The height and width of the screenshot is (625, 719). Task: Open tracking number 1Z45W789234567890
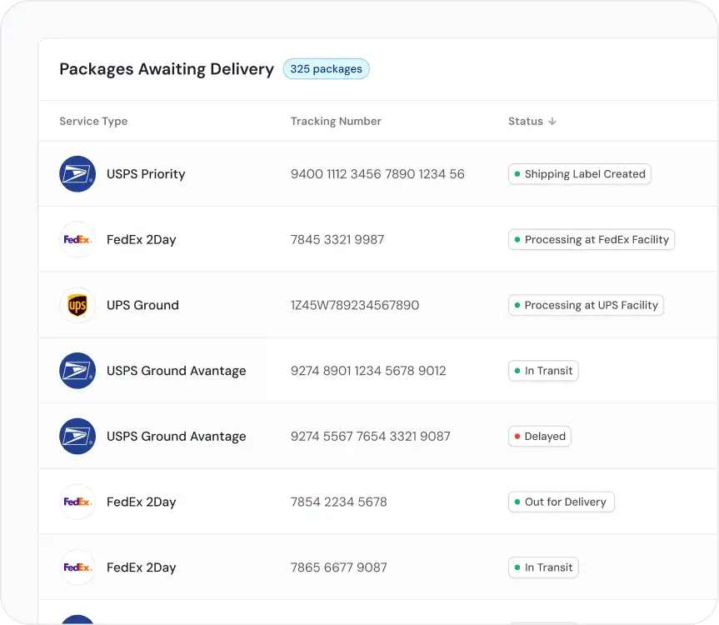tap(355, 306)
